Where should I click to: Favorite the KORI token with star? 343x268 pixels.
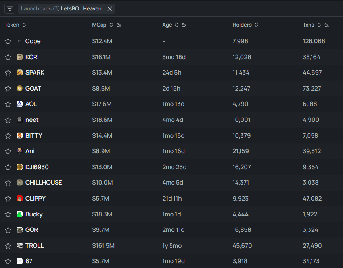[x=8, y=57]
